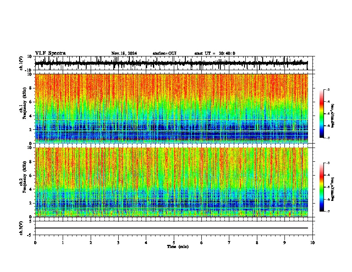This screenshot has width=352, height=272.
Task: Click the 'ch.1(V)' axis label
Action: [x=21, y=63]
